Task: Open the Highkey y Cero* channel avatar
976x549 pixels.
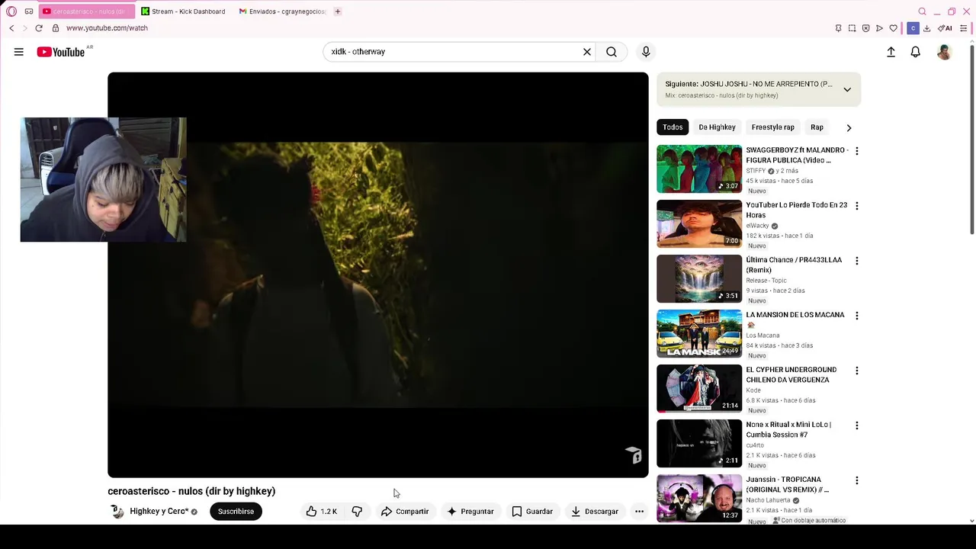Action: [117, 512]
